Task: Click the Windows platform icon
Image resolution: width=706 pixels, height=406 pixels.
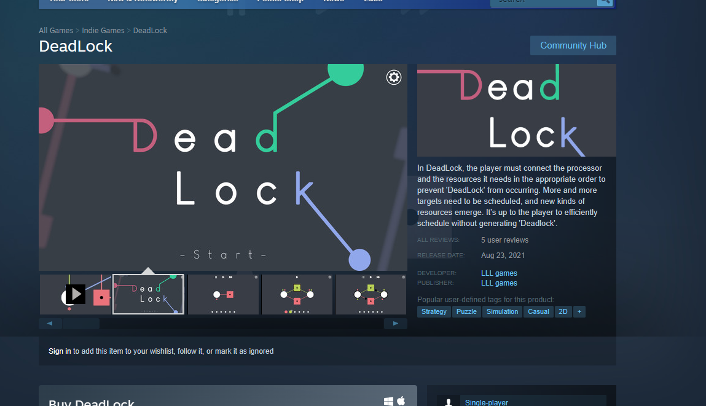Action: pyautogui.click(x=388, y=401)
